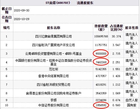Select the ratio 1.551

coord(116,69)
